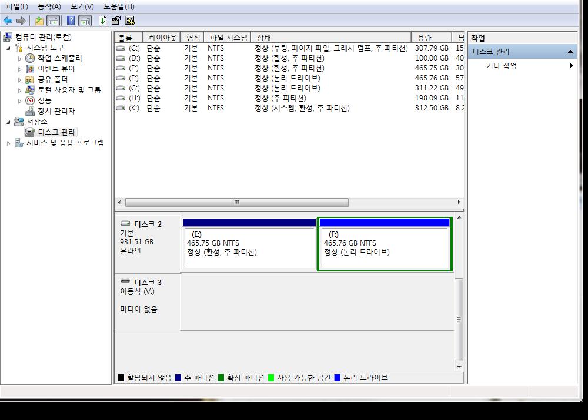Toggle the console tree pane icon
588x420 pixels.
click(x=54, y=21)
